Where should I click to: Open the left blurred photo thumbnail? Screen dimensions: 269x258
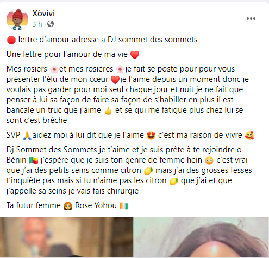(67, 237)
